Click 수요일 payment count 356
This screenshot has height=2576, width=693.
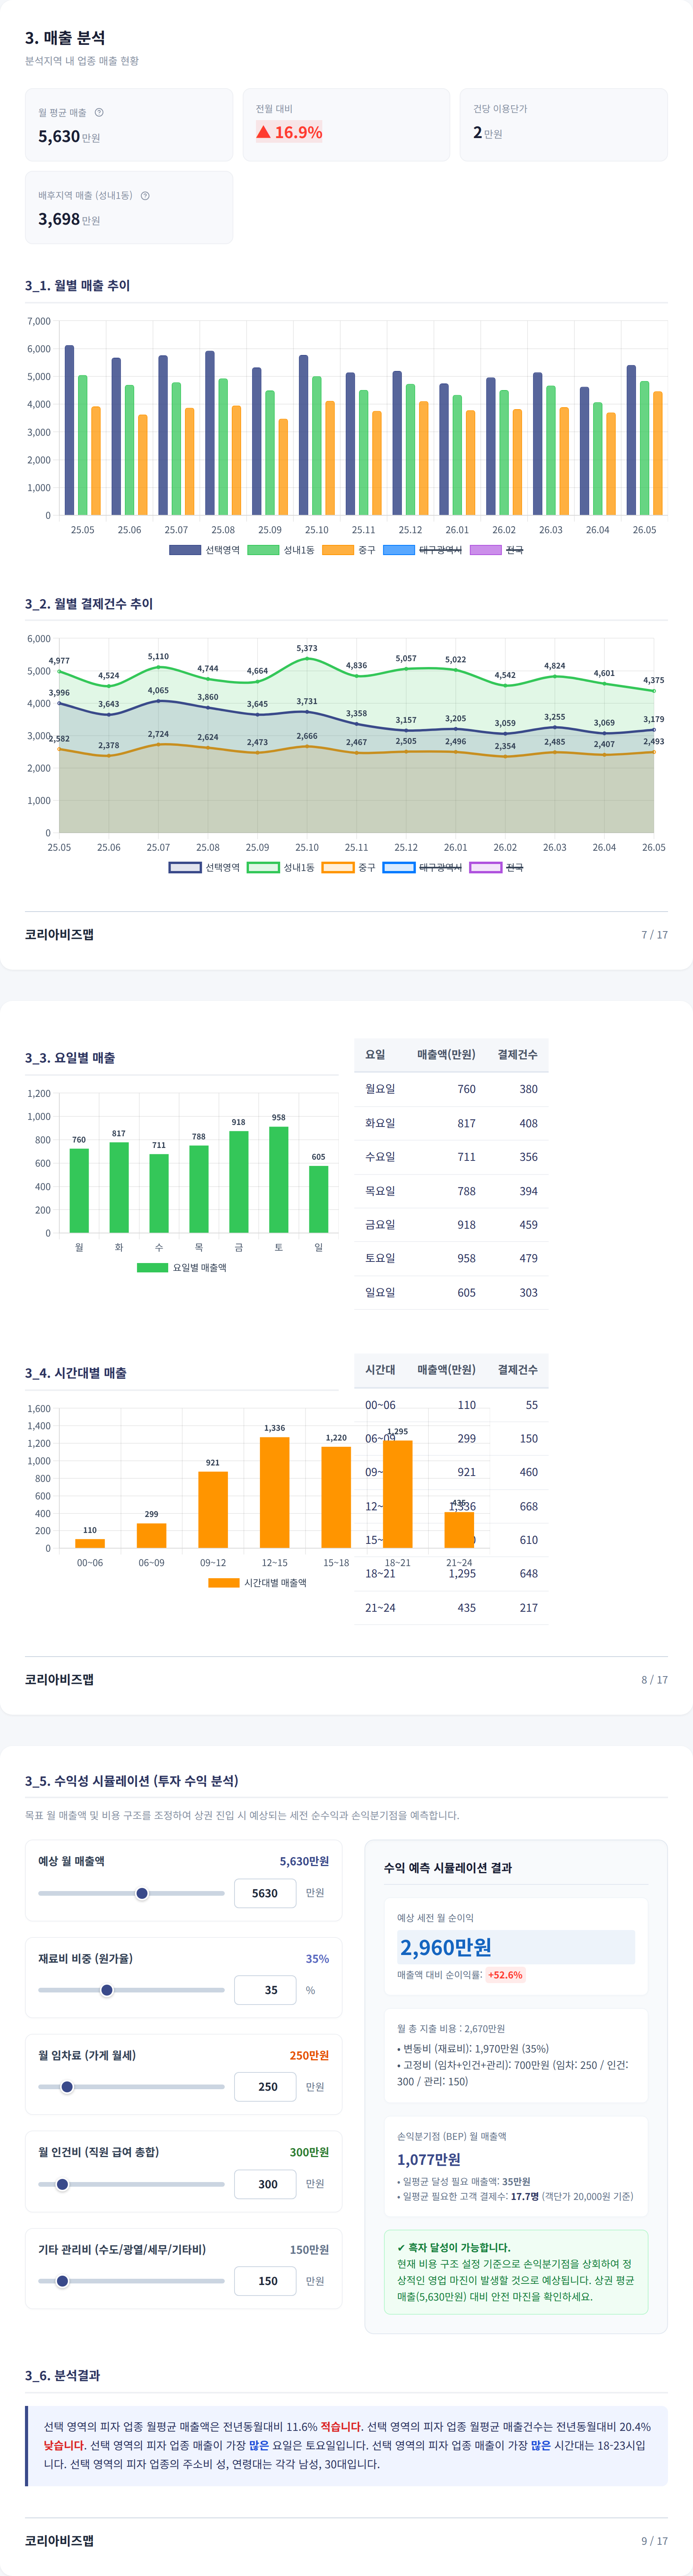click(528, 1157)
